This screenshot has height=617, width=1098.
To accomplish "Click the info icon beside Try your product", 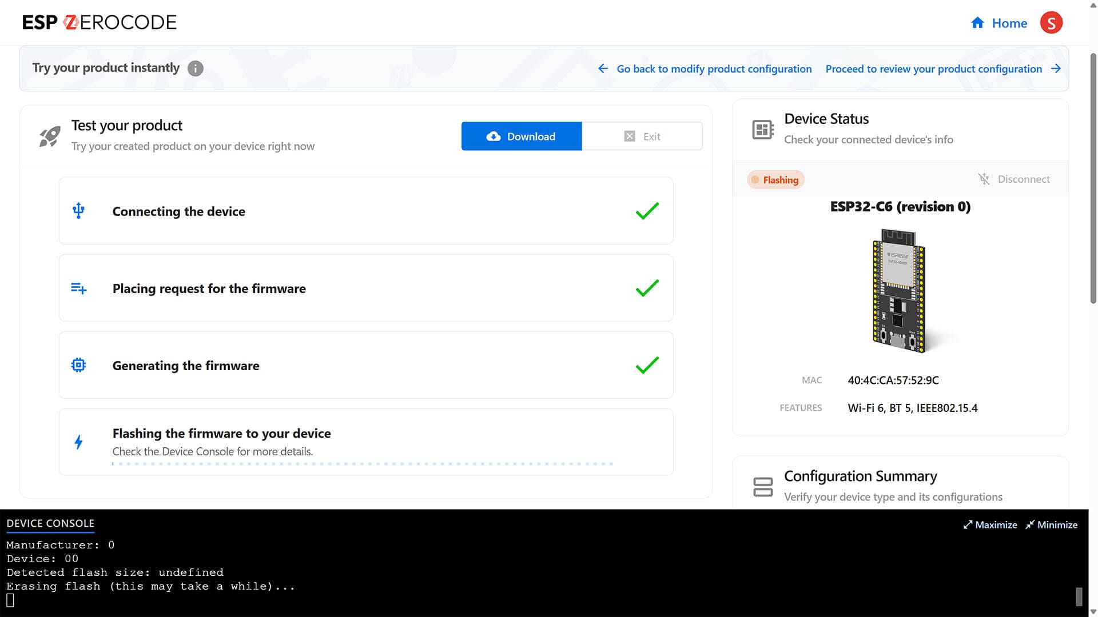I will [195, 69].
